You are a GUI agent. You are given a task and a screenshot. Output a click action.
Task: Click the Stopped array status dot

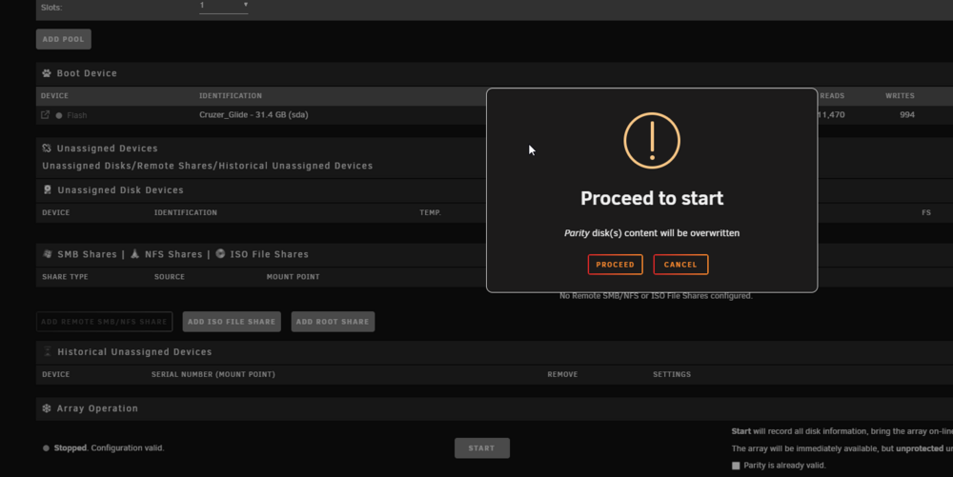tap(46, 448)
